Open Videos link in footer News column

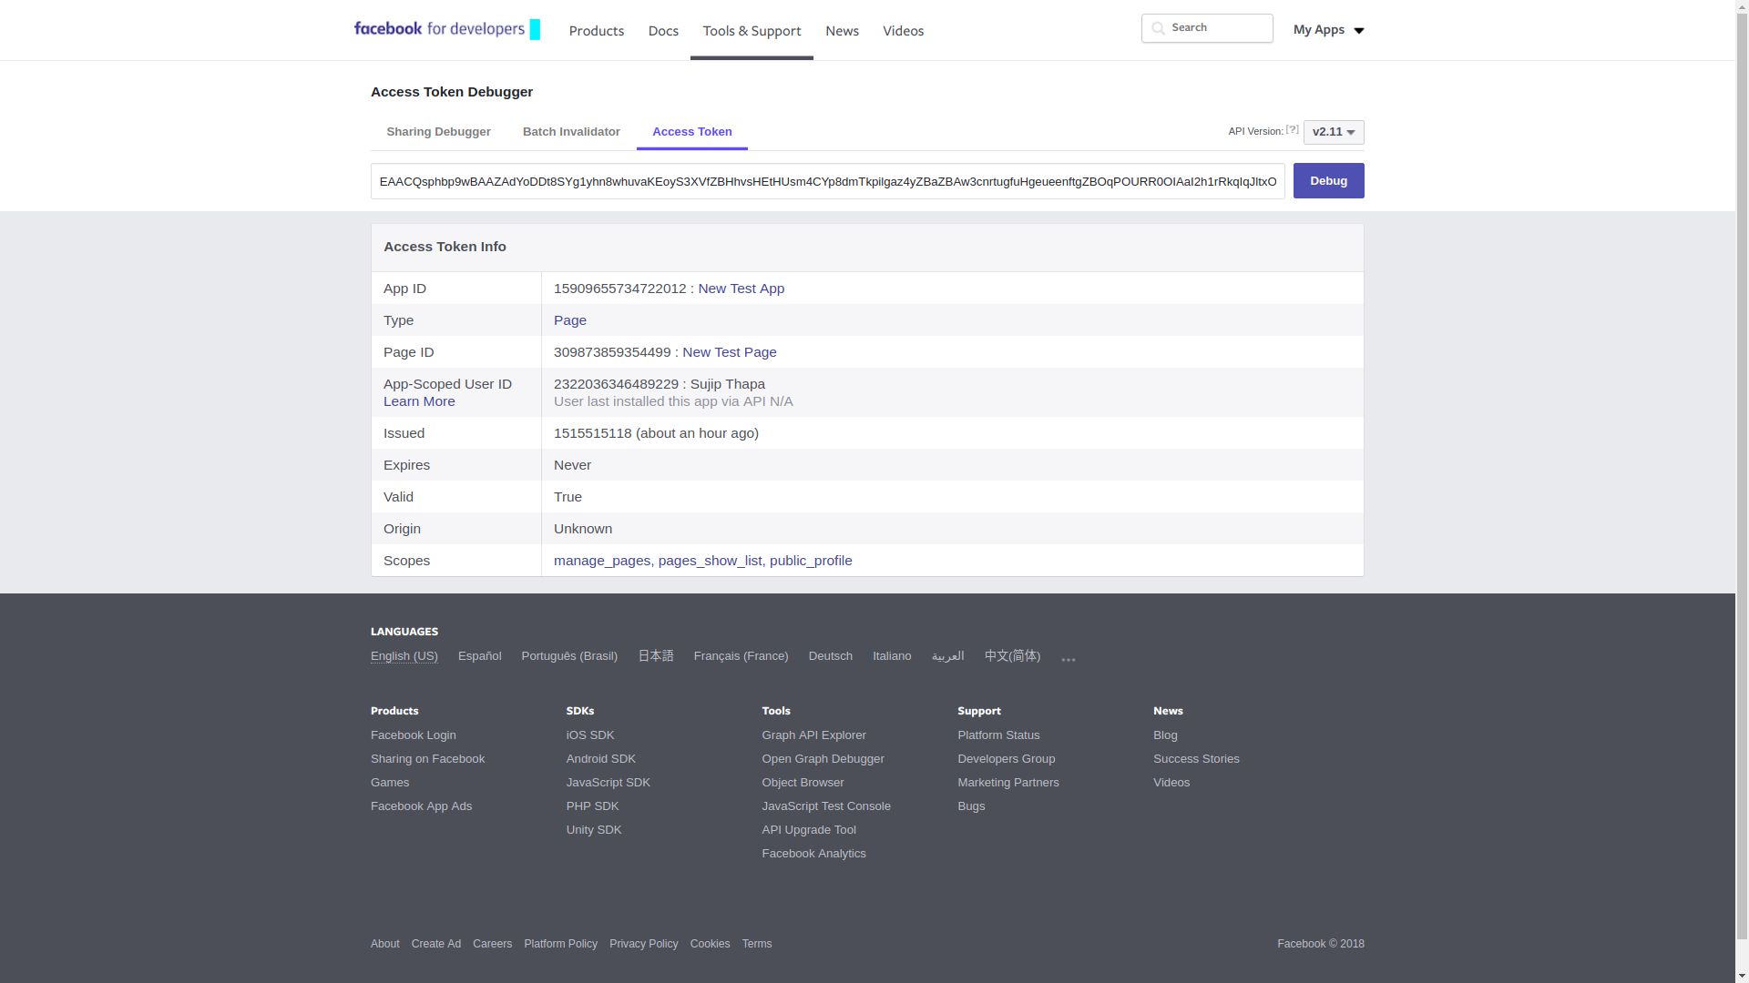click(x=1171, y=783)
